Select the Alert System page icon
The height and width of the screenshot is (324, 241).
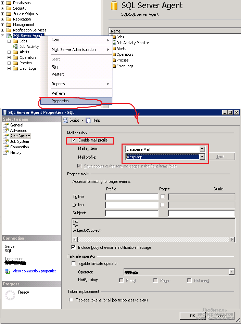coord(6,136)
